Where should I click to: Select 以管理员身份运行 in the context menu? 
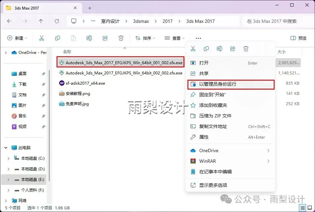231,84
